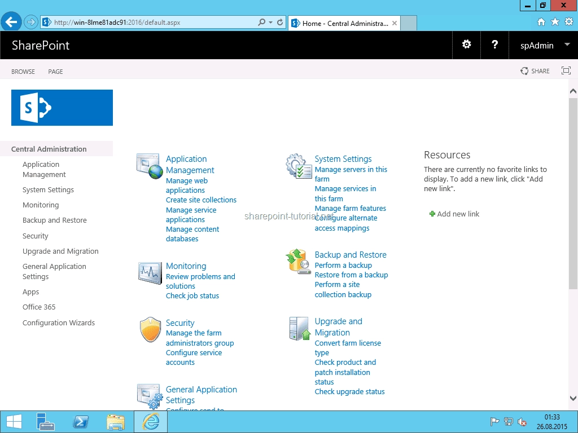Click the SHARE button
Screen dimensions: 578x433
[535, 71]
